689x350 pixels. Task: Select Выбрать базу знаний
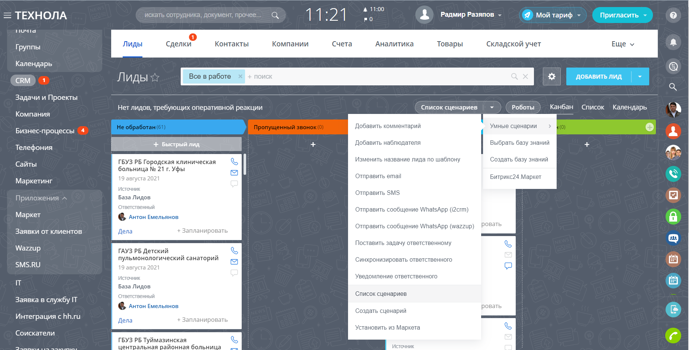click(520, 143)
